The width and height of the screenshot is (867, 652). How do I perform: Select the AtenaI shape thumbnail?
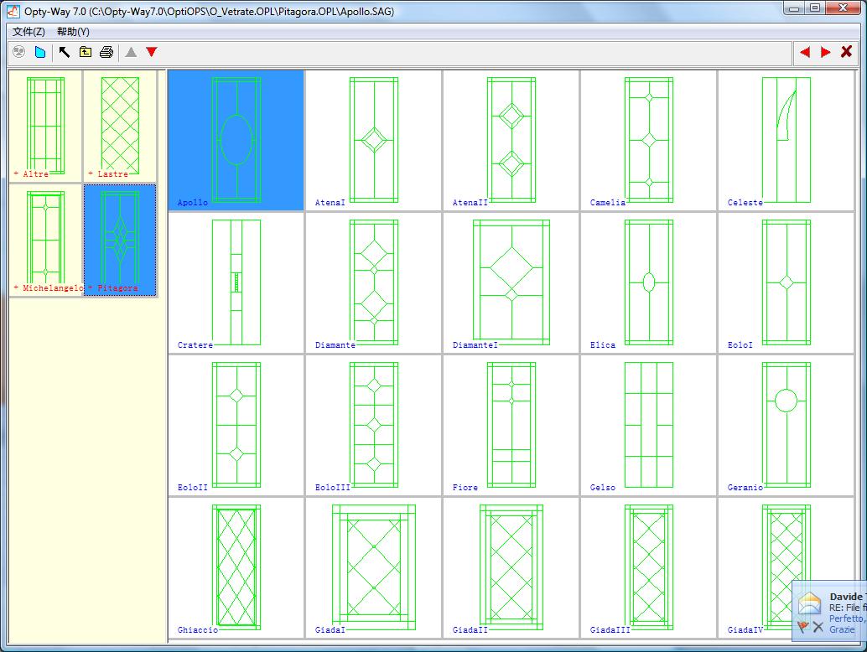pos(373,140)
